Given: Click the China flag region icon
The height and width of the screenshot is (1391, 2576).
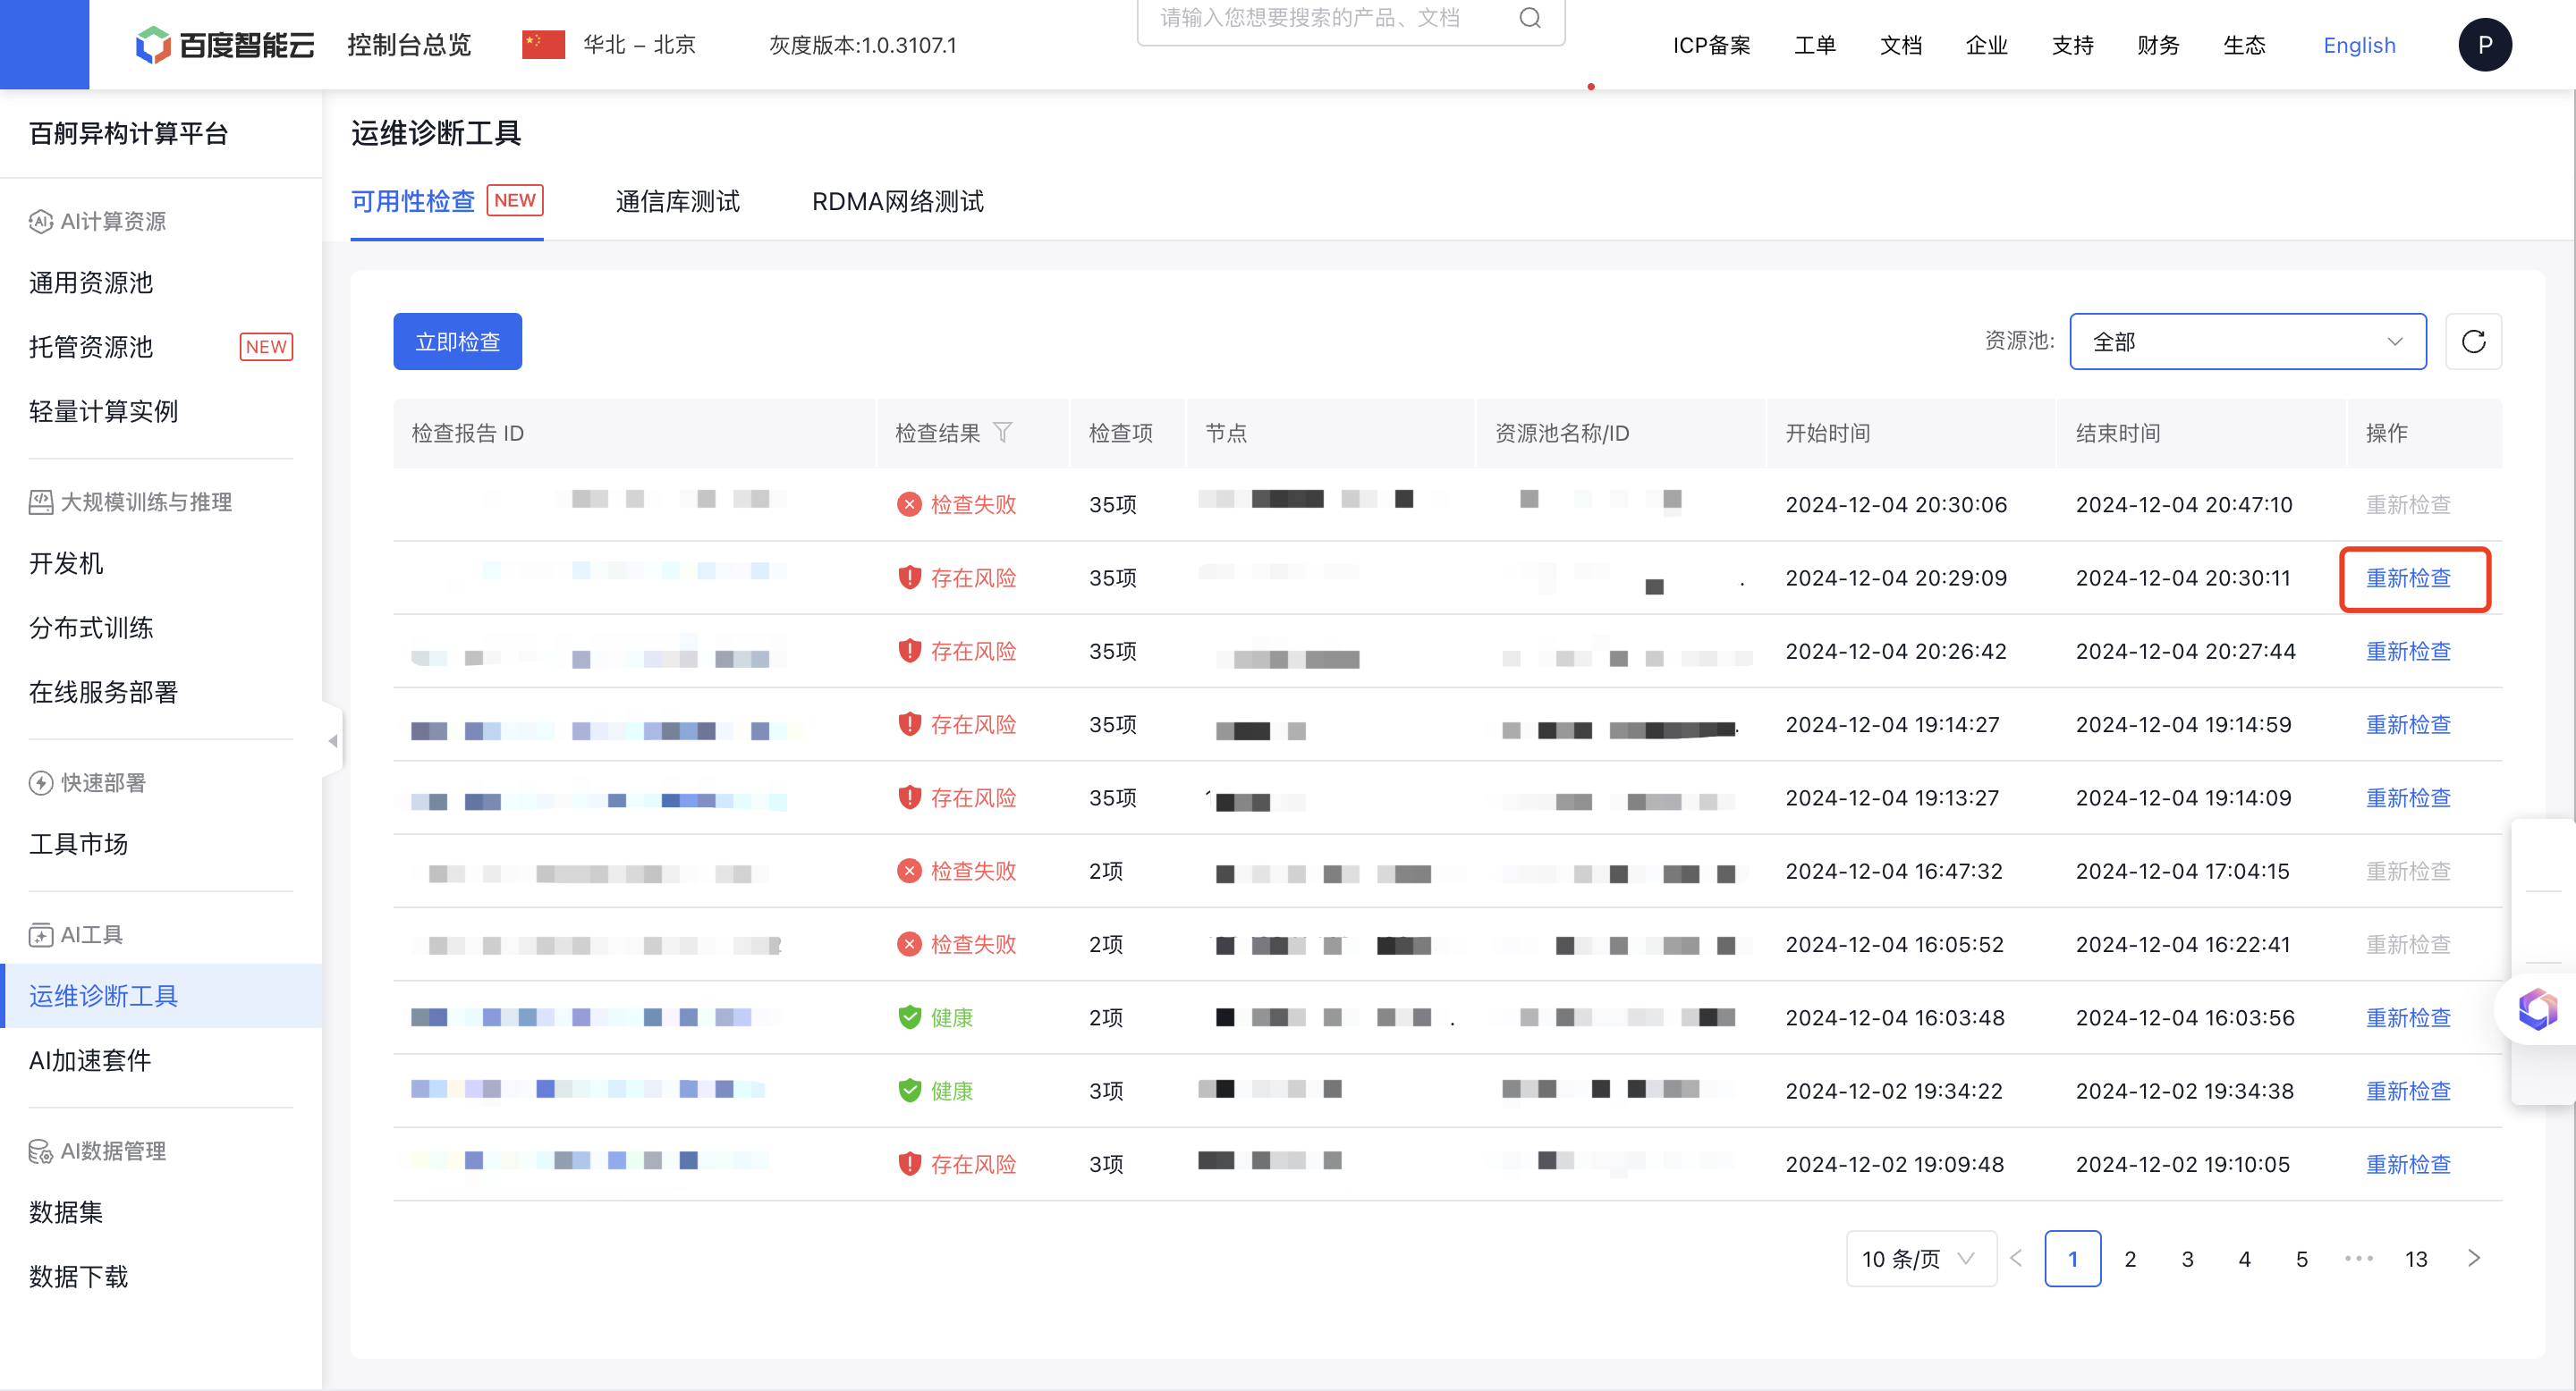Looking at the screenshot, I should tap(543, 45).
